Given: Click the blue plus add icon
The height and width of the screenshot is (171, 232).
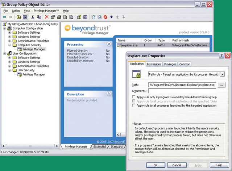Looking at the screenshot, I should click(111, 17).
